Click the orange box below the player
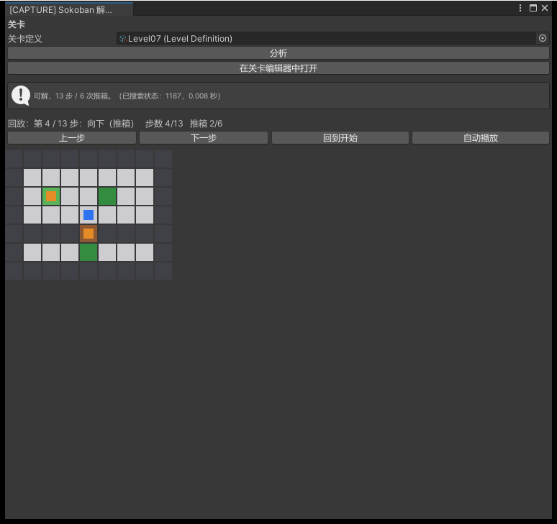Image resolution: width=557 pixels, height=524 pixels. pyautogui.click(x=89, y=234)
